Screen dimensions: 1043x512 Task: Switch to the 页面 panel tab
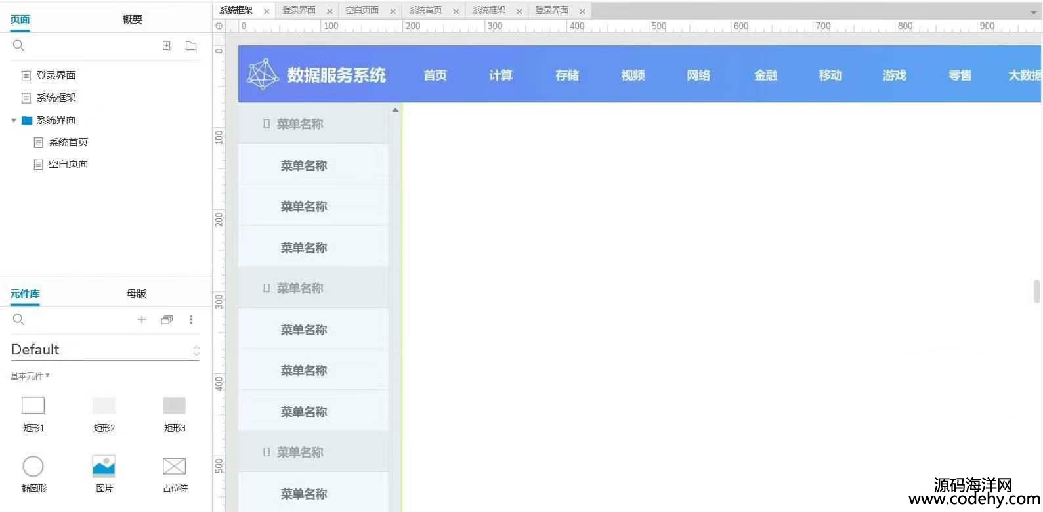[x=20, y=19]
